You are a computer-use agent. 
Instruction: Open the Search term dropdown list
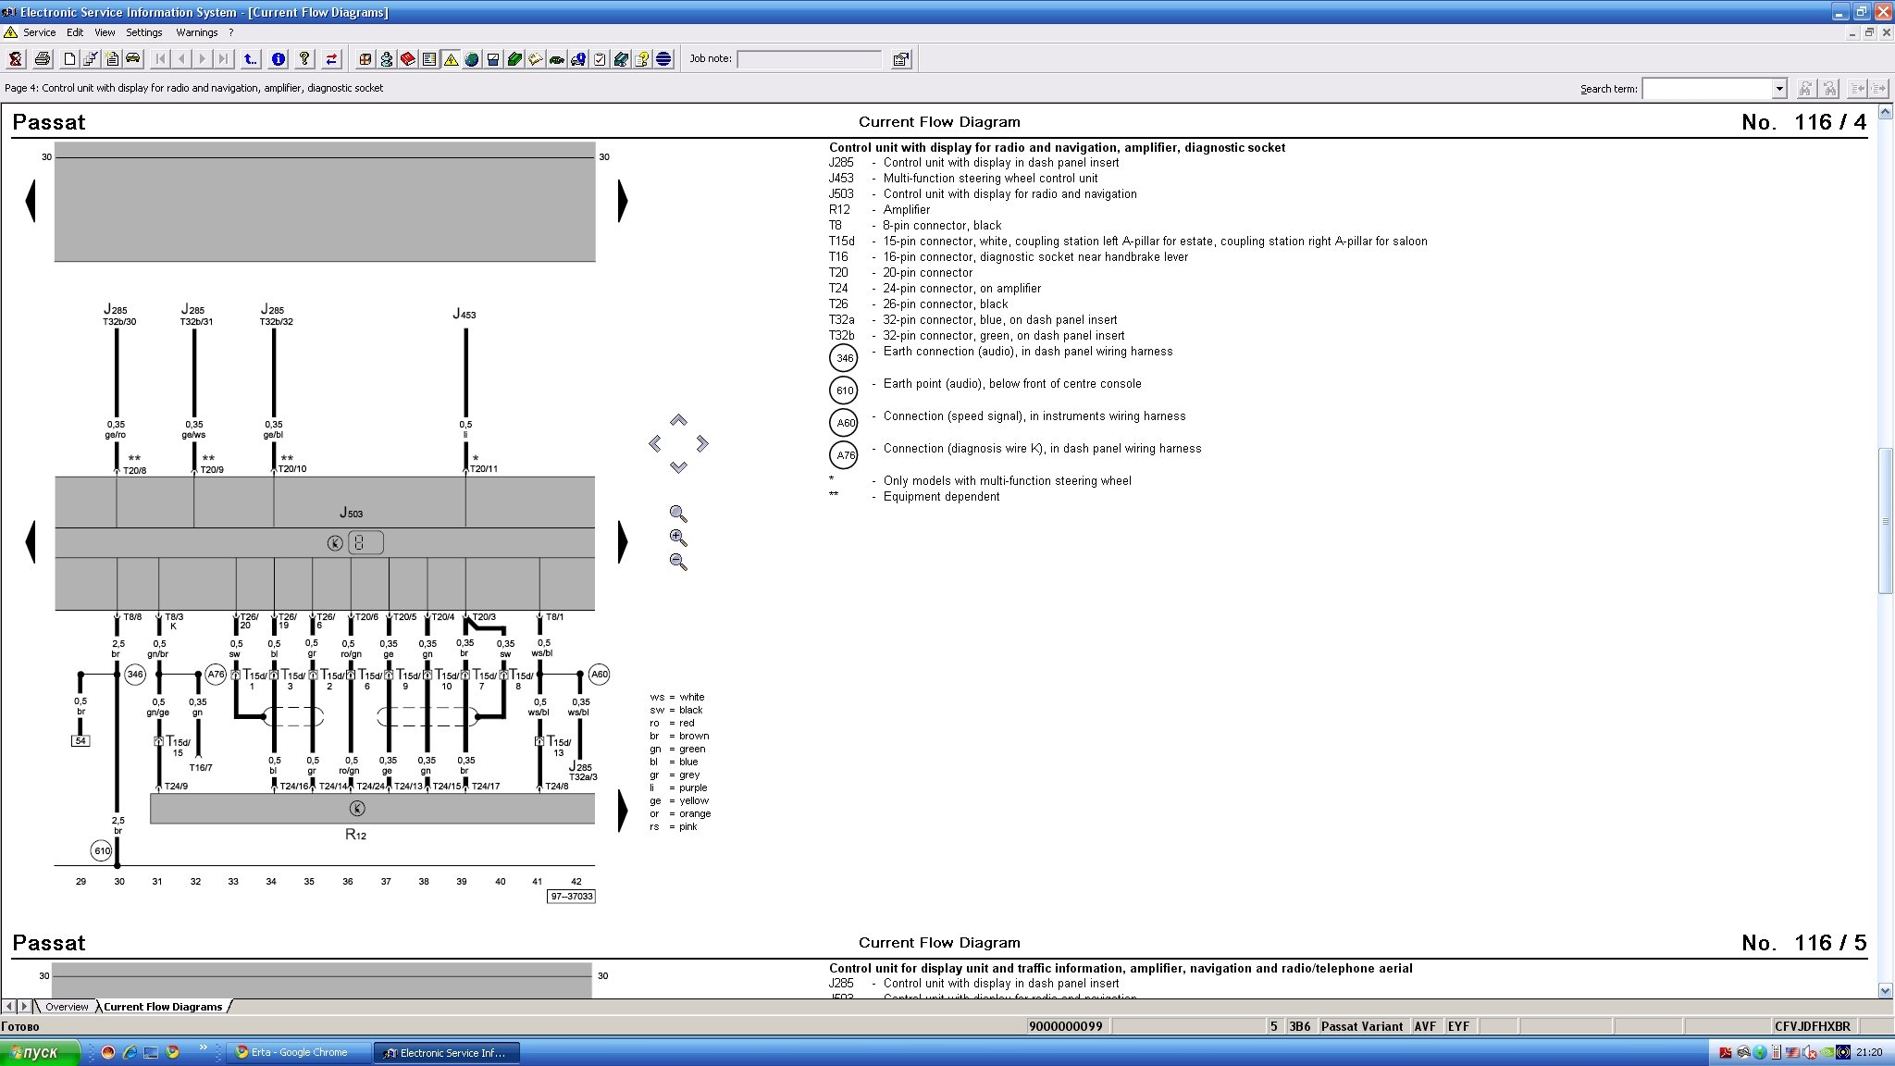pyautogui.click(x=1778, y=89)
